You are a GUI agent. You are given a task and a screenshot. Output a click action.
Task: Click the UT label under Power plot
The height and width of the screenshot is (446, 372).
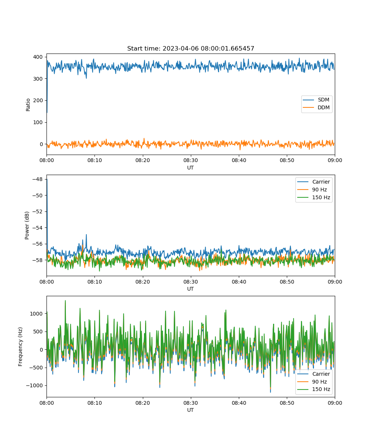pyautogui.click(x=190, y=289)
